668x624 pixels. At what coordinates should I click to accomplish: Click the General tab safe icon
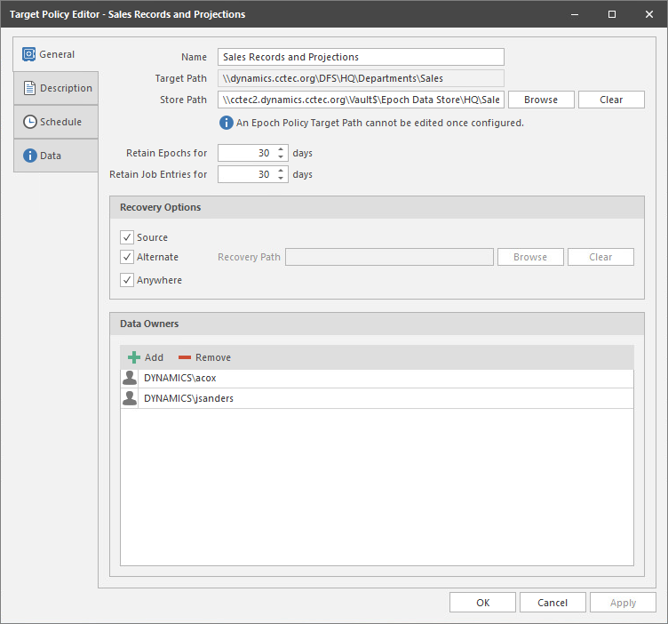point(28,54)
